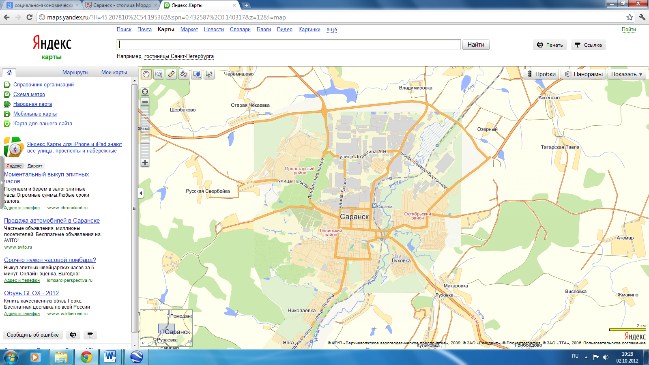The width and height of the screenshot is (649, 365).
Task: Click the map zoom slider handle
Action: pos(145,142)
